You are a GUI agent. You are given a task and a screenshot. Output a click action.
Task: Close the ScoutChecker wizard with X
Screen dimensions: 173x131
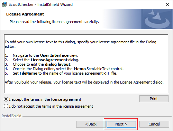point(167,4)
